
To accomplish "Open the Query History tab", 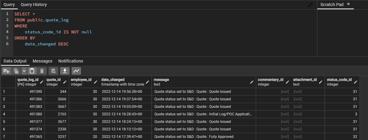I will [x=34, y=5].
